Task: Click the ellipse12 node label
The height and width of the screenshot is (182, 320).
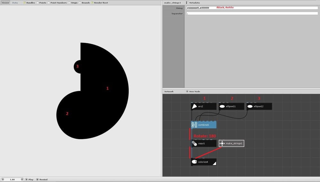Action: click(258, 106)
